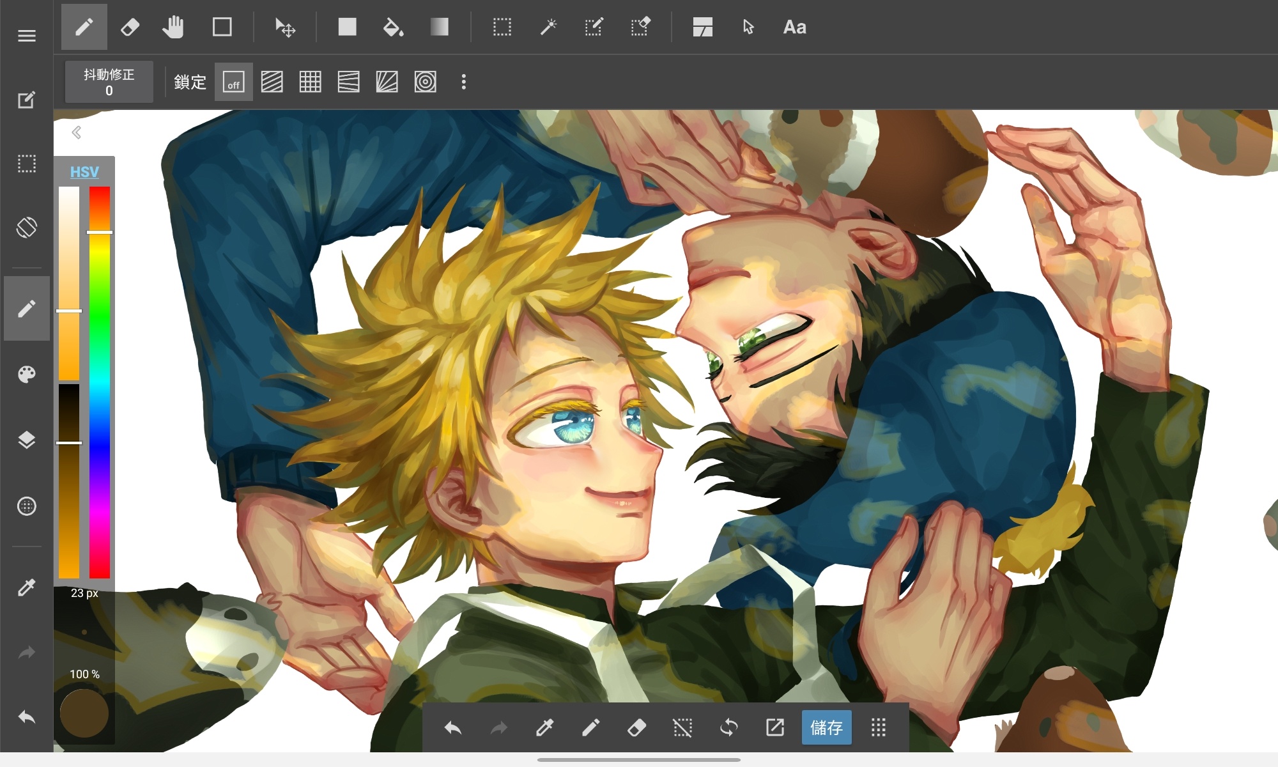Select the operation cursor tool
1278x767 pixels.
click(x=748, y=27)
